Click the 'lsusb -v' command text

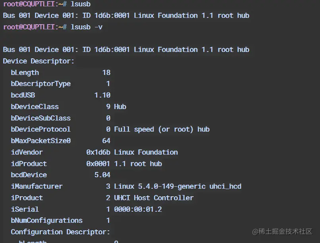(86, 27)
